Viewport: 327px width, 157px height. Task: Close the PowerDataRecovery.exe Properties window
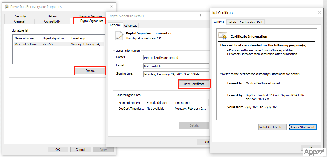tap(111, 7)
